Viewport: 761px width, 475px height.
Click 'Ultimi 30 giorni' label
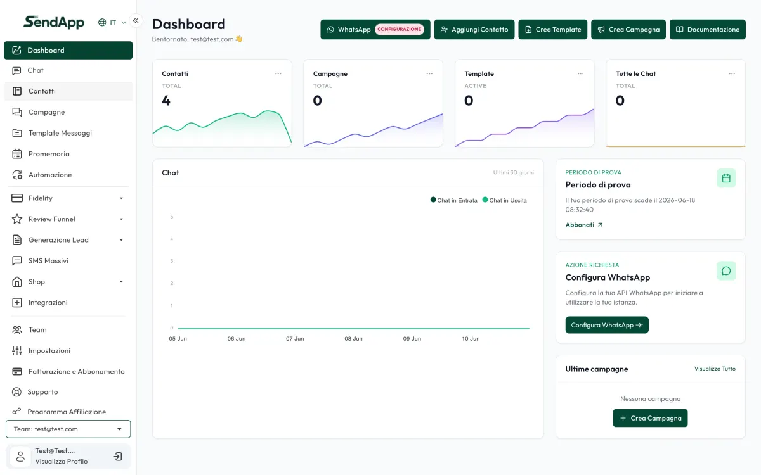pyautogui.click(x=514, y=172)
